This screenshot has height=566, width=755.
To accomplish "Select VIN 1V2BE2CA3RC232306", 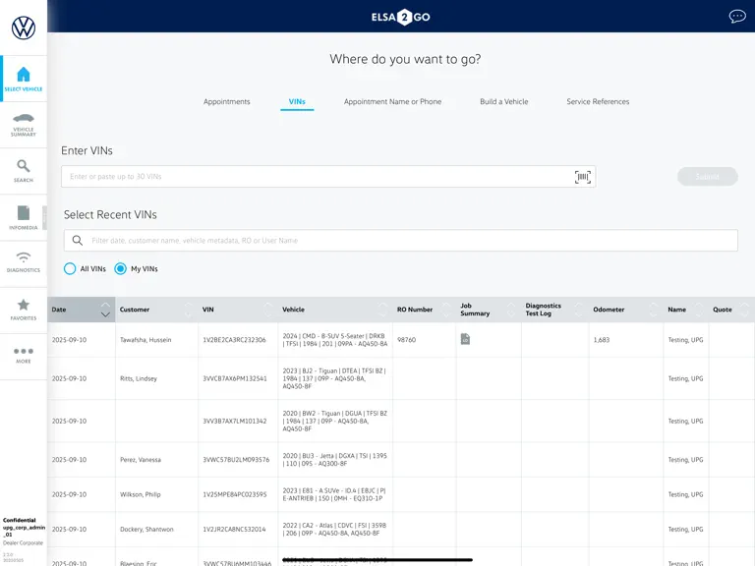I will coord(234,340).
